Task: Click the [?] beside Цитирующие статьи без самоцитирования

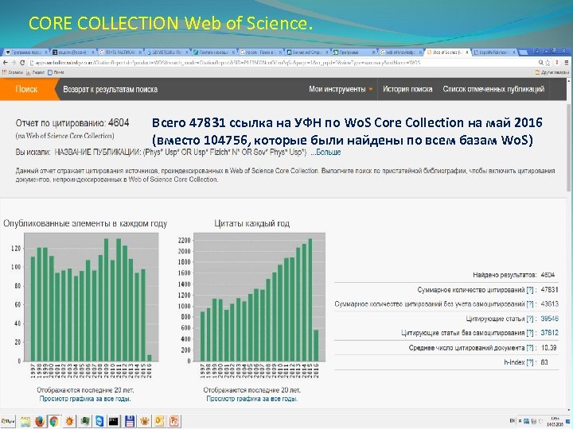Action: click(x=530, y=333)
